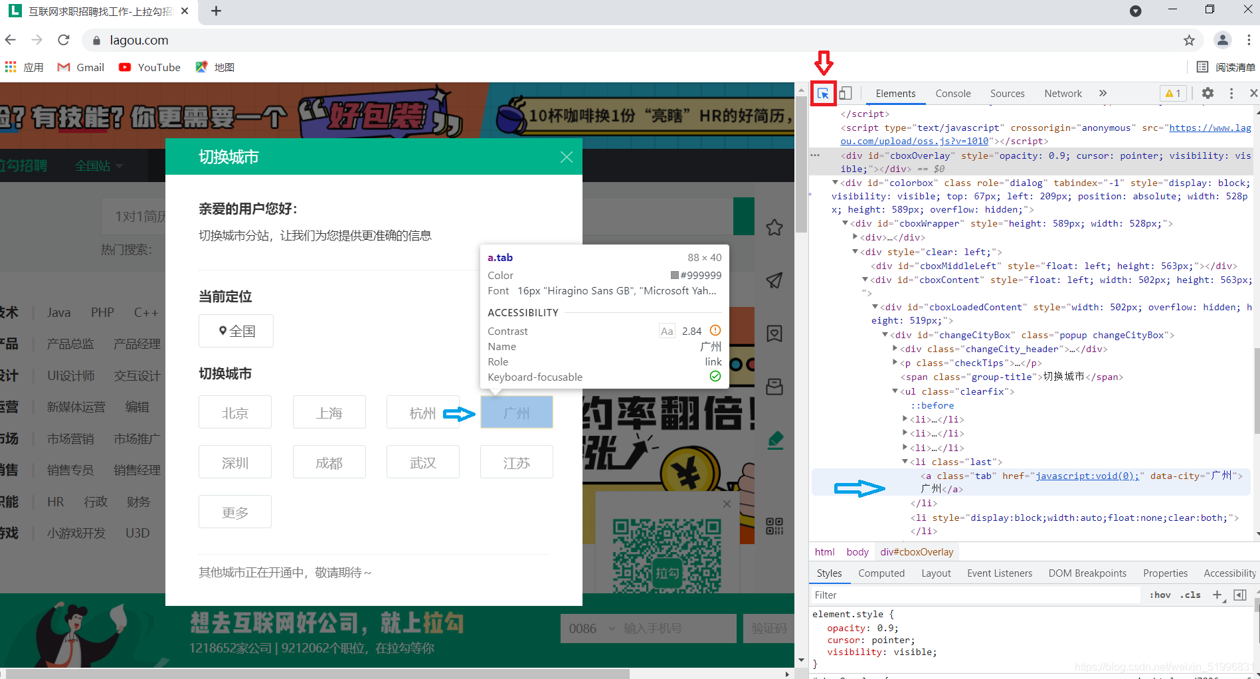1260x679 pixels.
Task: Open the Computed styles tab
Action: [881, 573]
